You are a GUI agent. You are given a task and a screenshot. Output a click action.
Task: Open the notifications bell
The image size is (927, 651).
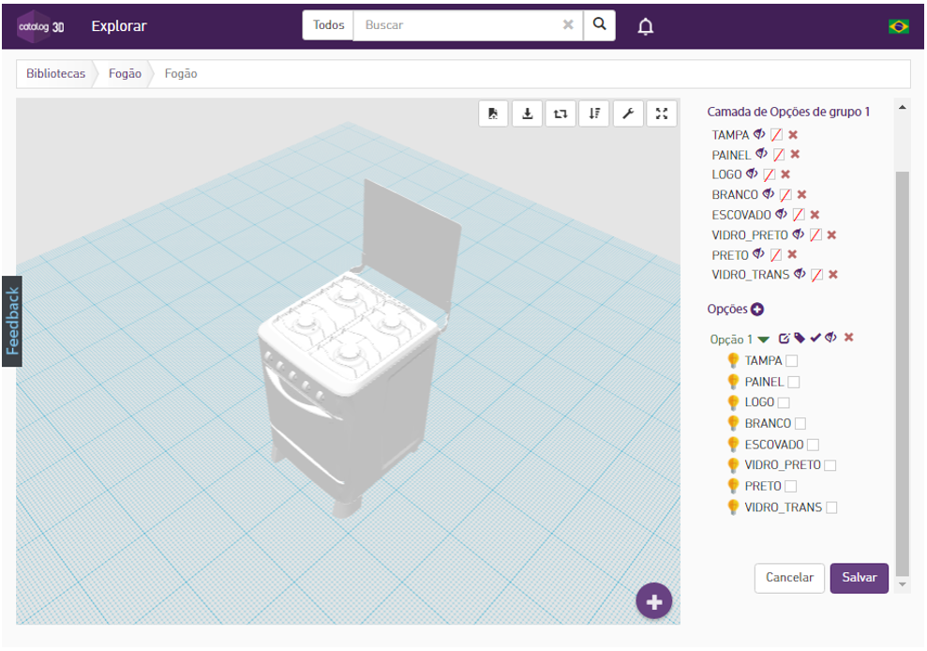[x=646, y=26]
